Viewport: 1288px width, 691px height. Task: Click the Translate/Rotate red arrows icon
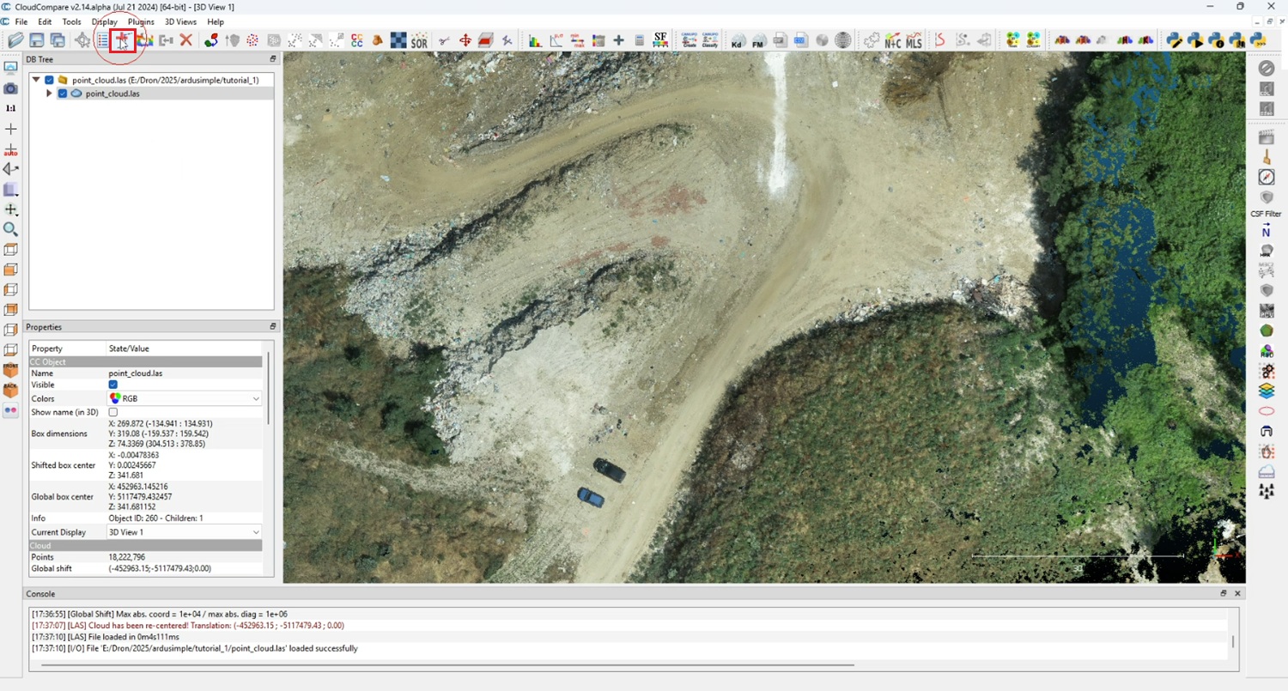465,40
